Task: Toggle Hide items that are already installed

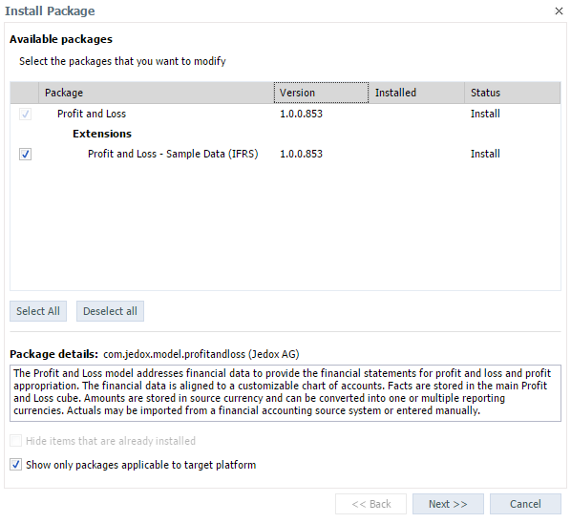Action: (15, 441)
